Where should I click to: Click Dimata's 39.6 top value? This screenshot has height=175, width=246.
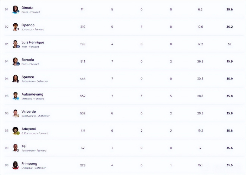click(229, 9)
